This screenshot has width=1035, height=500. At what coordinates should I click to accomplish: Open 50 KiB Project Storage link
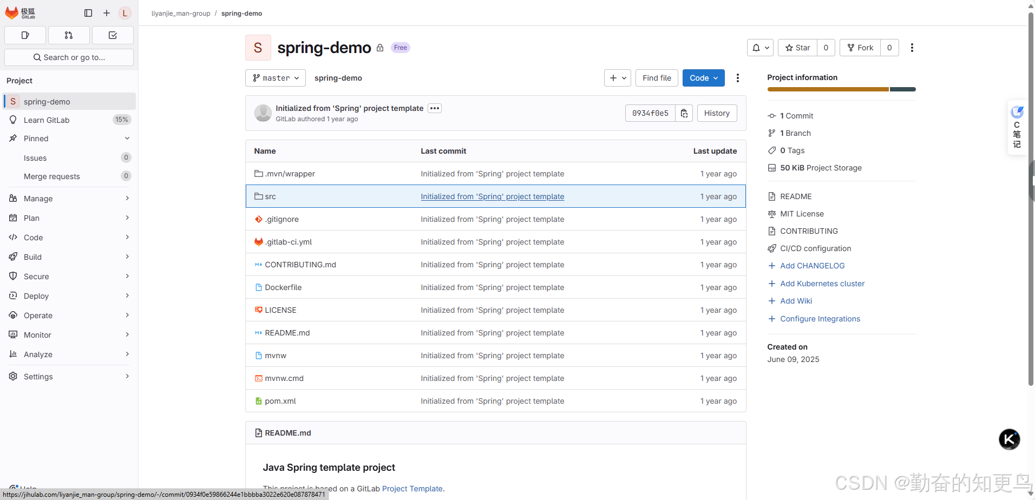click(815, 168)
